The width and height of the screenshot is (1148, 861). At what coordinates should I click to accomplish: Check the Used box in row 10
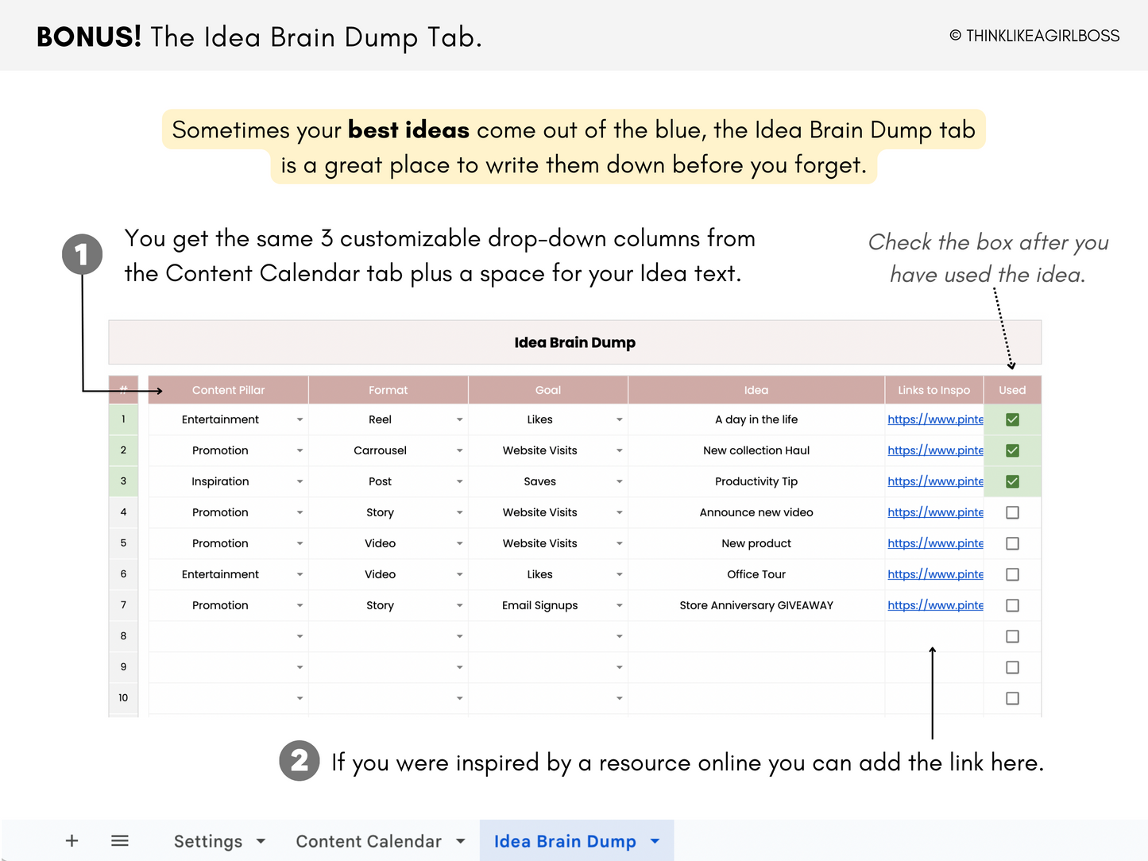(1012, 698)
